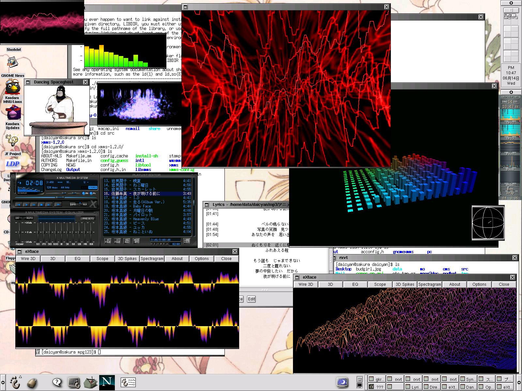Toggle XMMS repeat (REP) mode
The height and width of the screenshot is (391, 522).
tap(83, 204)
